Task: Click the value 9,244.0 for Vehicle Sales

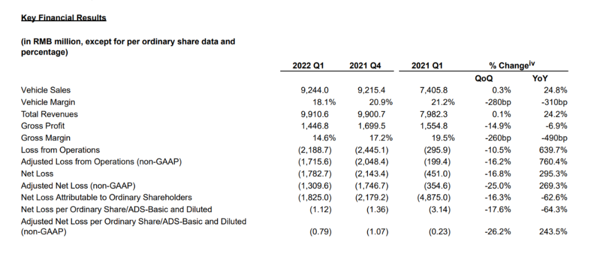Action: click(x=314, y=90)
